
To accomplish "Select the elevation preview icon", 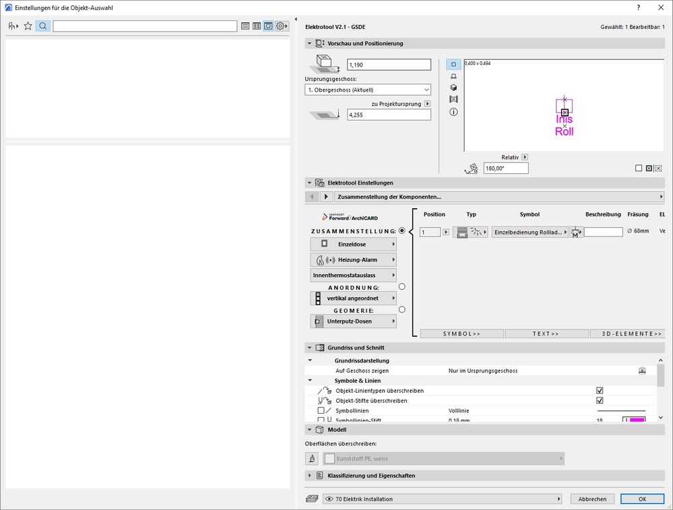I will (x=453, y=76).
